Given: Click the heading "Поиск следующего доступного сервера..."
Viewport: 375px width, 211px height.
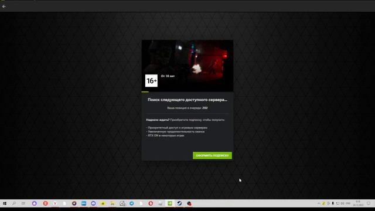Looking at the screenshot, I should click(187, 100).
